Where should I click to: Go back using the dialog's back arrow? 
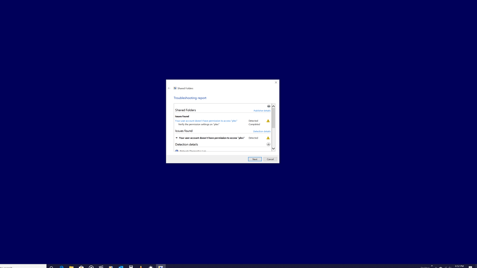point(169,88)
